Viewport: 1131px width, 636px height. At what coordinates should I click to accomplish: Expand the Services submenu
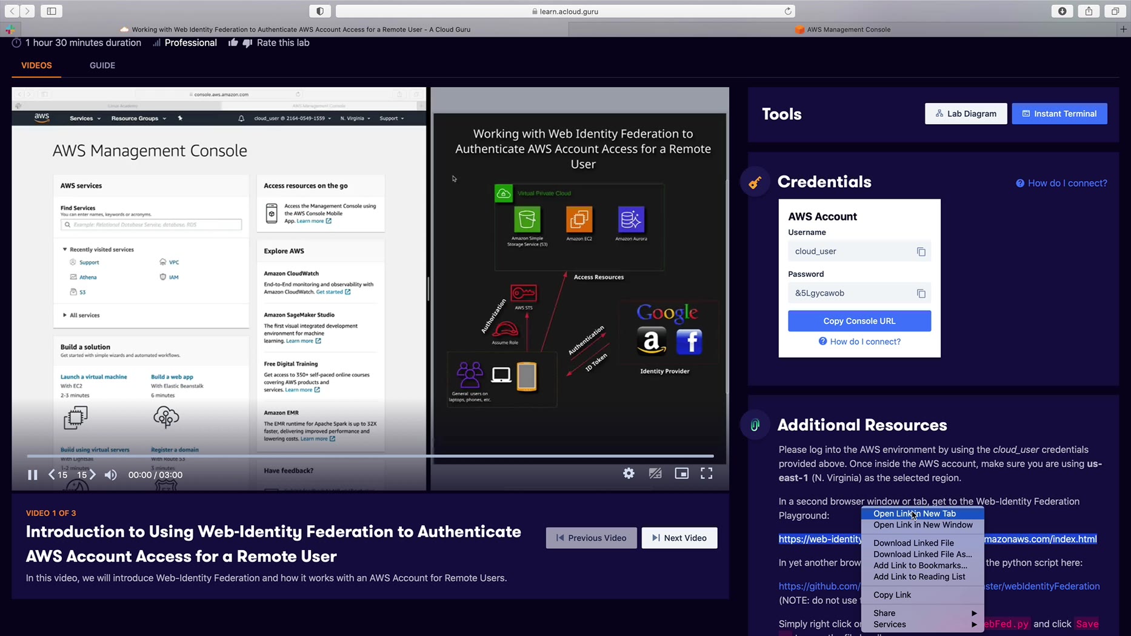(922, 624)
